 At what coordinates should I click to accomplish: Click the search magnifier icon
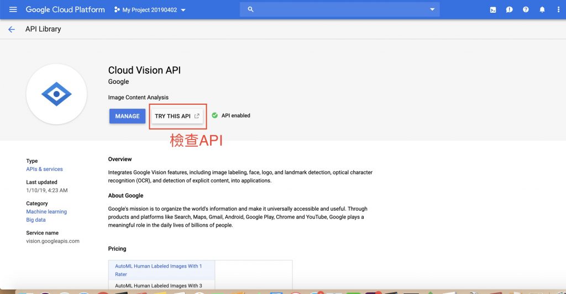250,9
